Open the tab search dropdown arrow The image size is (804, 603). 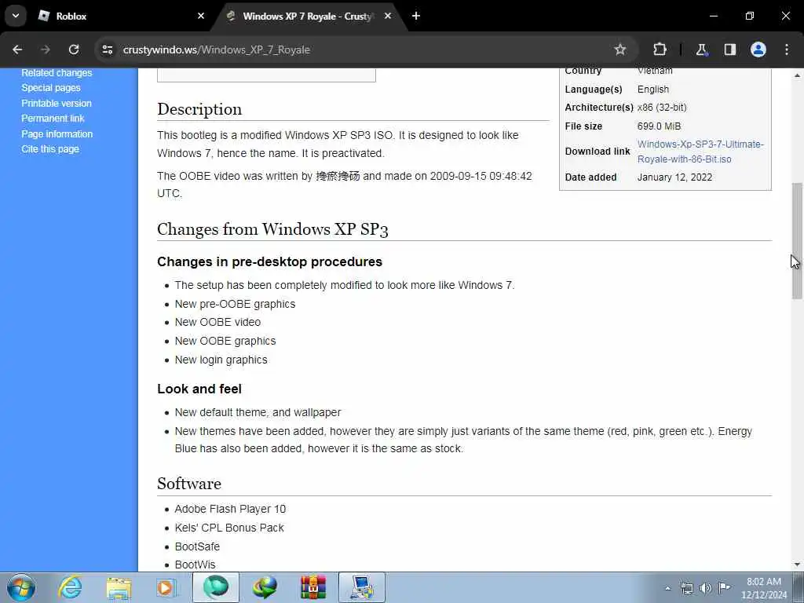[16, 16]
